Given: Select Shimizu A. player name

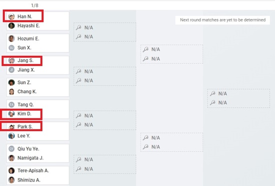Looking at the screenshot, I should point(29,180).
